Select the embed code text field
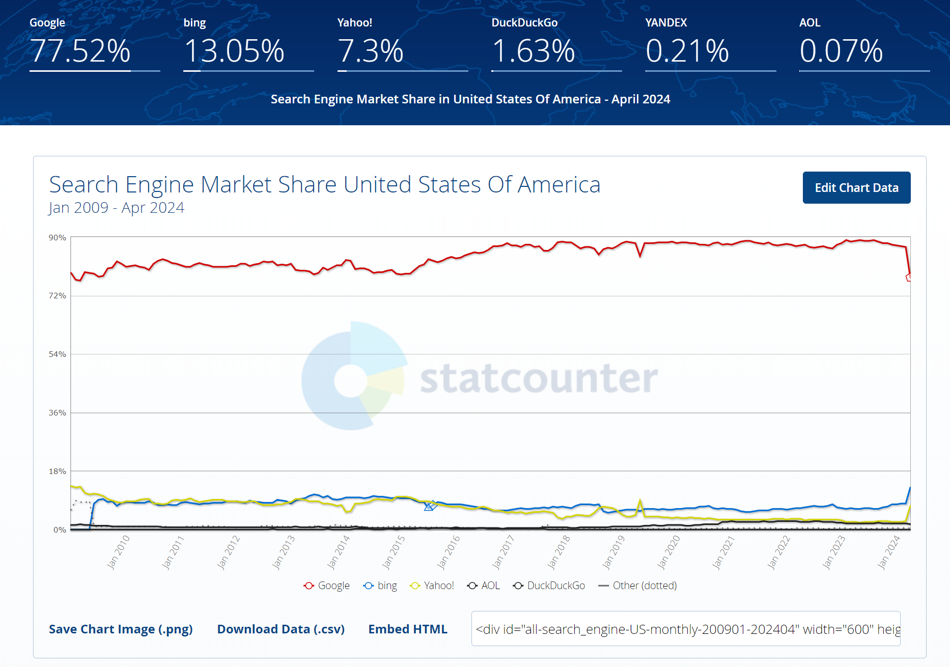950x667 pixels. (x=686, y=629)
